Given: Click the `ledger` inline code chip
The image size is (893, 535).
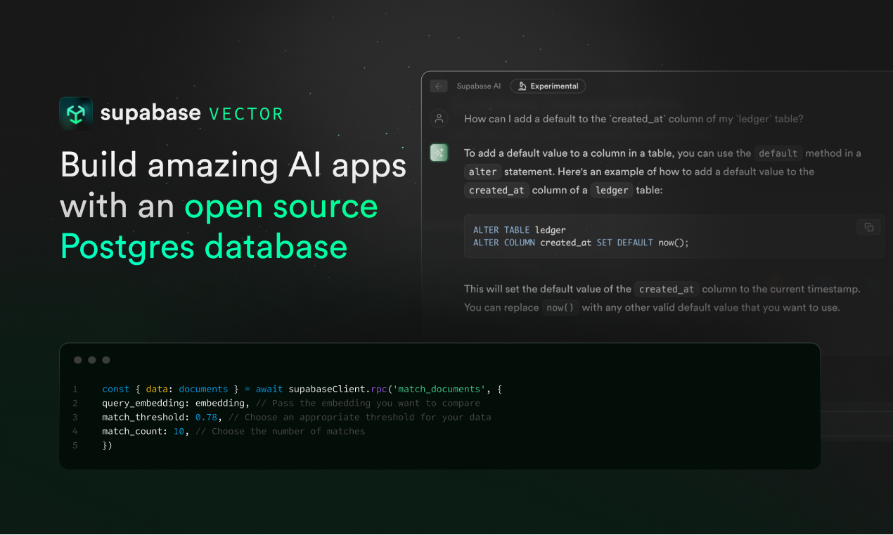Looking at the screenshot, I should (x=612, y=190).
